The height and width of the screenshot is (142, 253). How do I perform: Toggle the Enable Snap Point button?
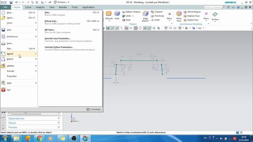(108, 28)
